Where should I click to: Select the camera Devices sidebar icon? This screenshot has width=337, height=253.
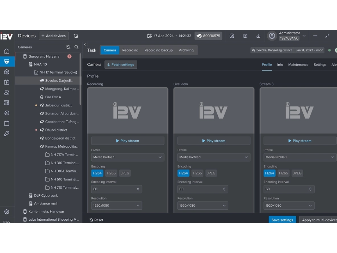[x=7, y=62]
